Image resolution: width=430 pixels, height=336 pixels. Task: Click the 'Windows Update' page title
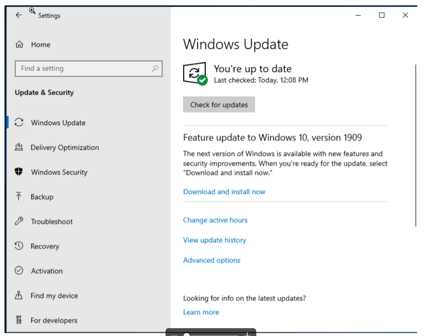(236, 44)
